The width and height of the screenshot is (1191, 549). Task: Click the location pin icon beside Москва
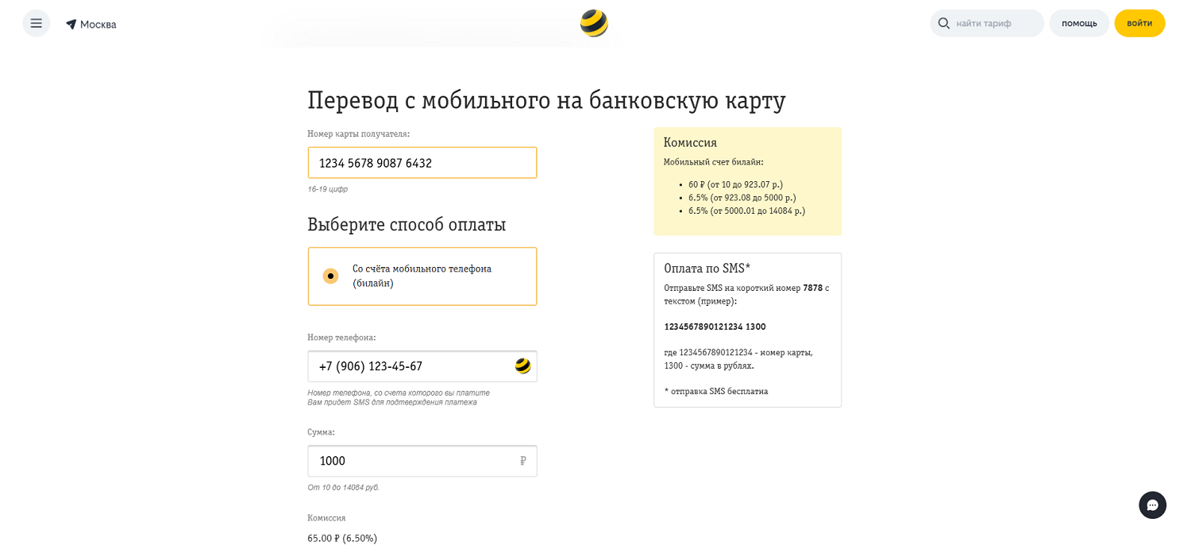tap(71, 24)
